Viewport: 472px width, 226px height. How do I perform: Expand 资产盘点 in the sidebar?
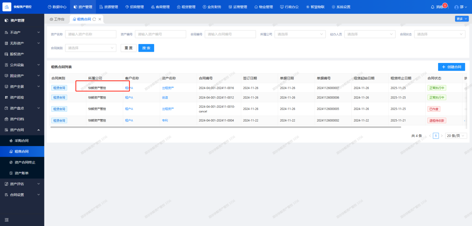(22, 108)
